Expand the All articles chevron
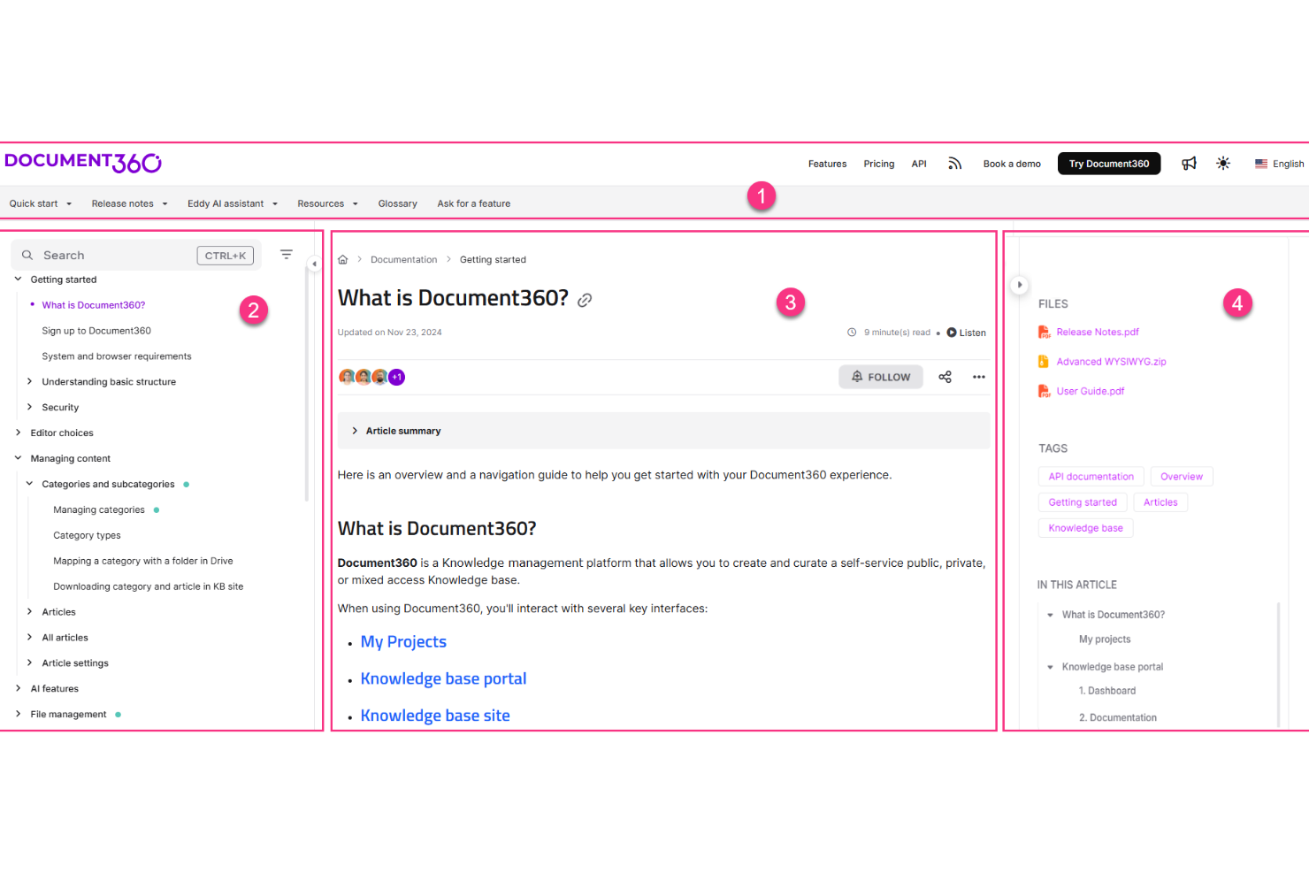The height and width of the screenshot is (873, 1309). click(x=29, y=637)
